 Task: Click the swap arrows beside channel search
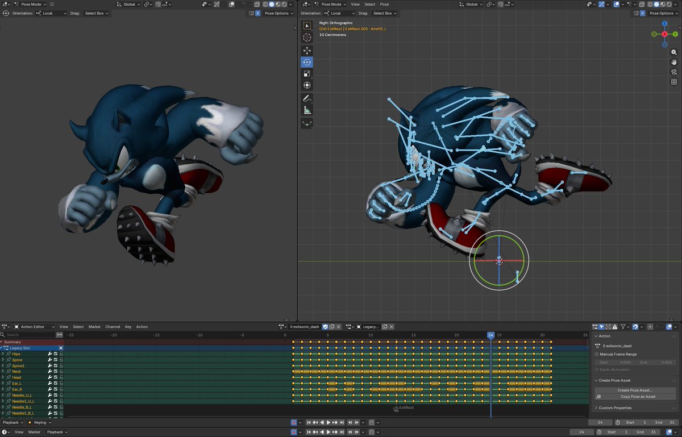click(x=60, y=335)
